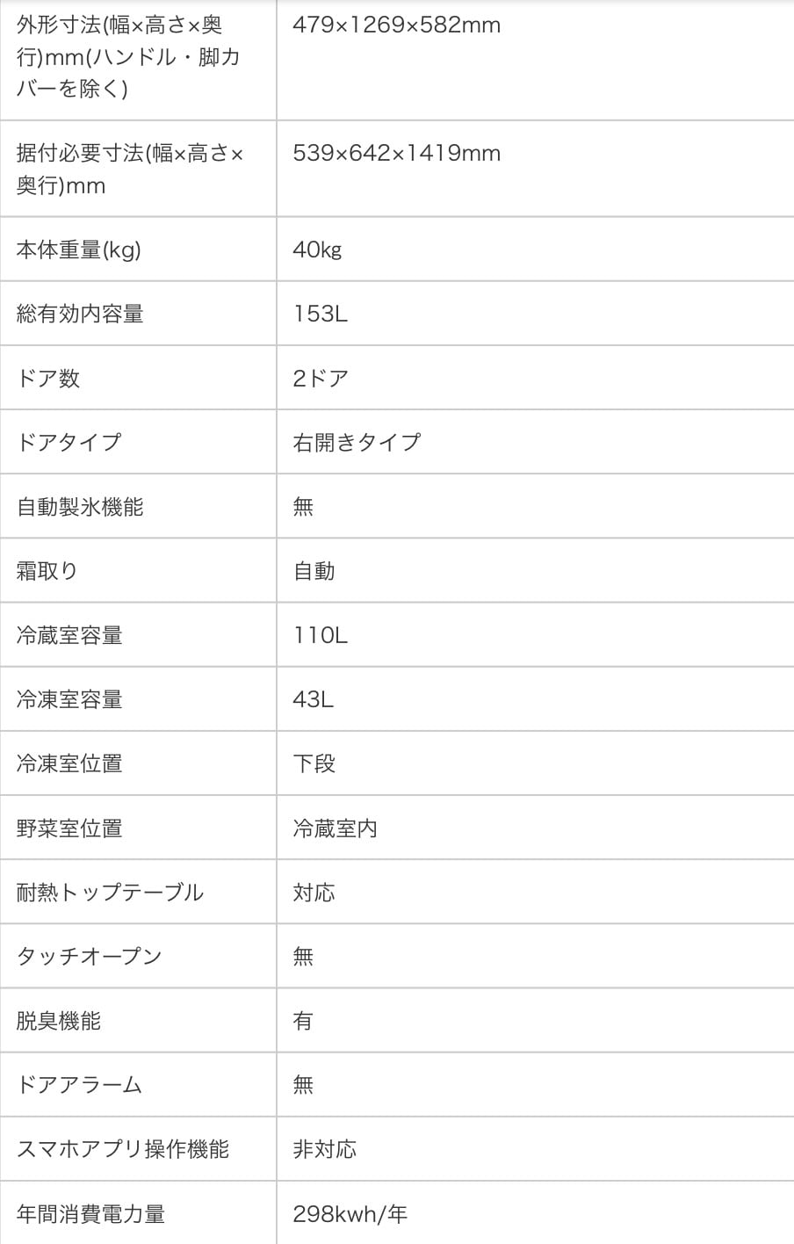The width and height of the screenshot is (794, 1244).
Task: Click the 2ドア value cell
Action: point(321,379)
